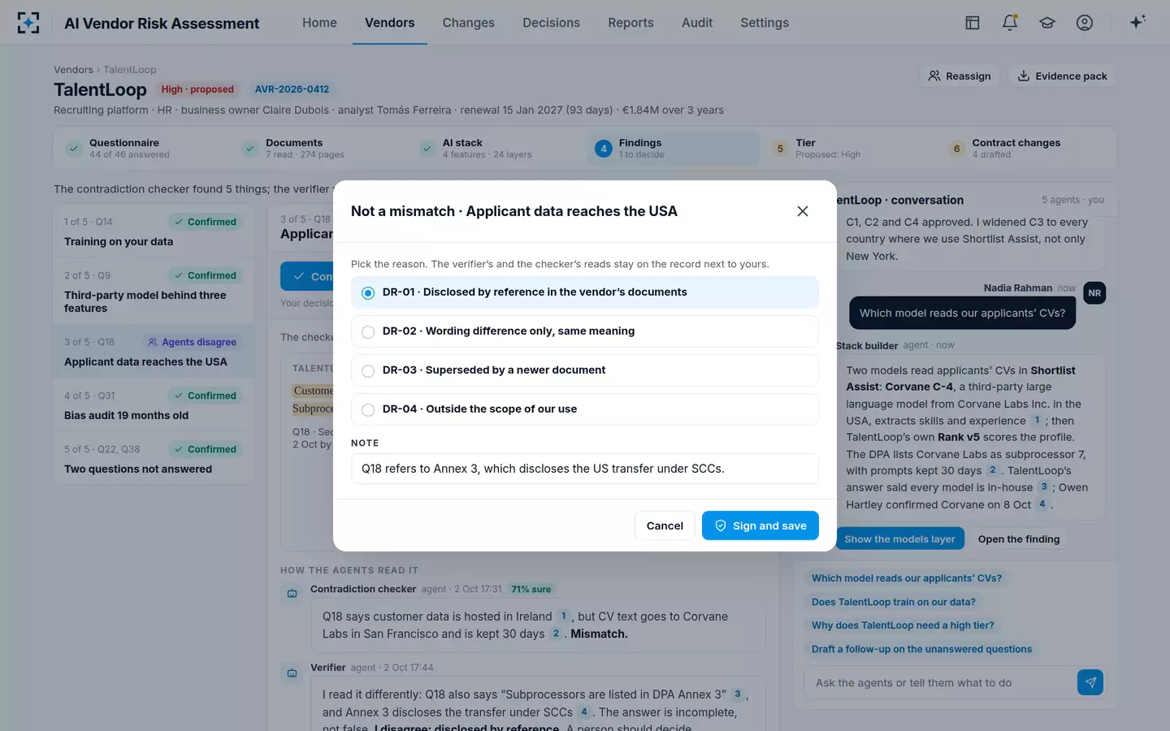Open the AI sparkle assistant icon
1170x731 pixels.
point(1137,23)
